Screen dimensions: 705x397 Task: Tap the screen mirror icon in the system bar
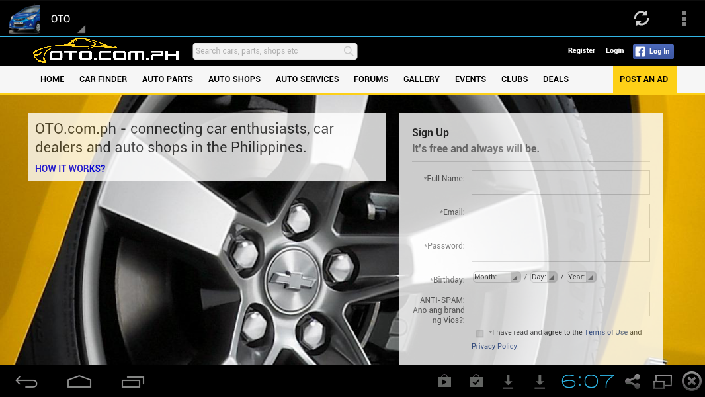pos(662,381)
